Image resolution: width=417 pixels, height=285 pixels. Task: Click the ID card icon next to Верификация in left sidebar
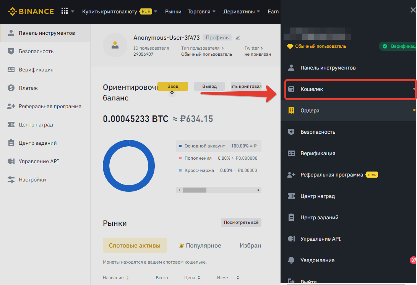(11, 70)
